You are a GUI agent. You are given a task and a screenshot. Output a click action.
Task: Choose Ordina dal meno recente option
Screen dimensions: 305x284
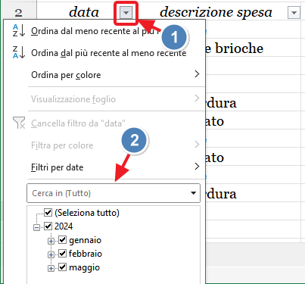coord(96,31)
